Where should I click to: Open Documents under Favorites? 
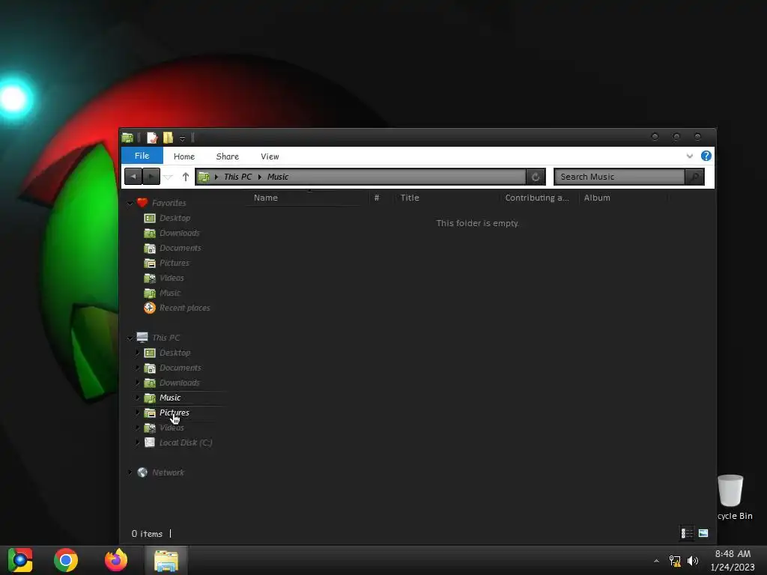(x=180, y=248)
